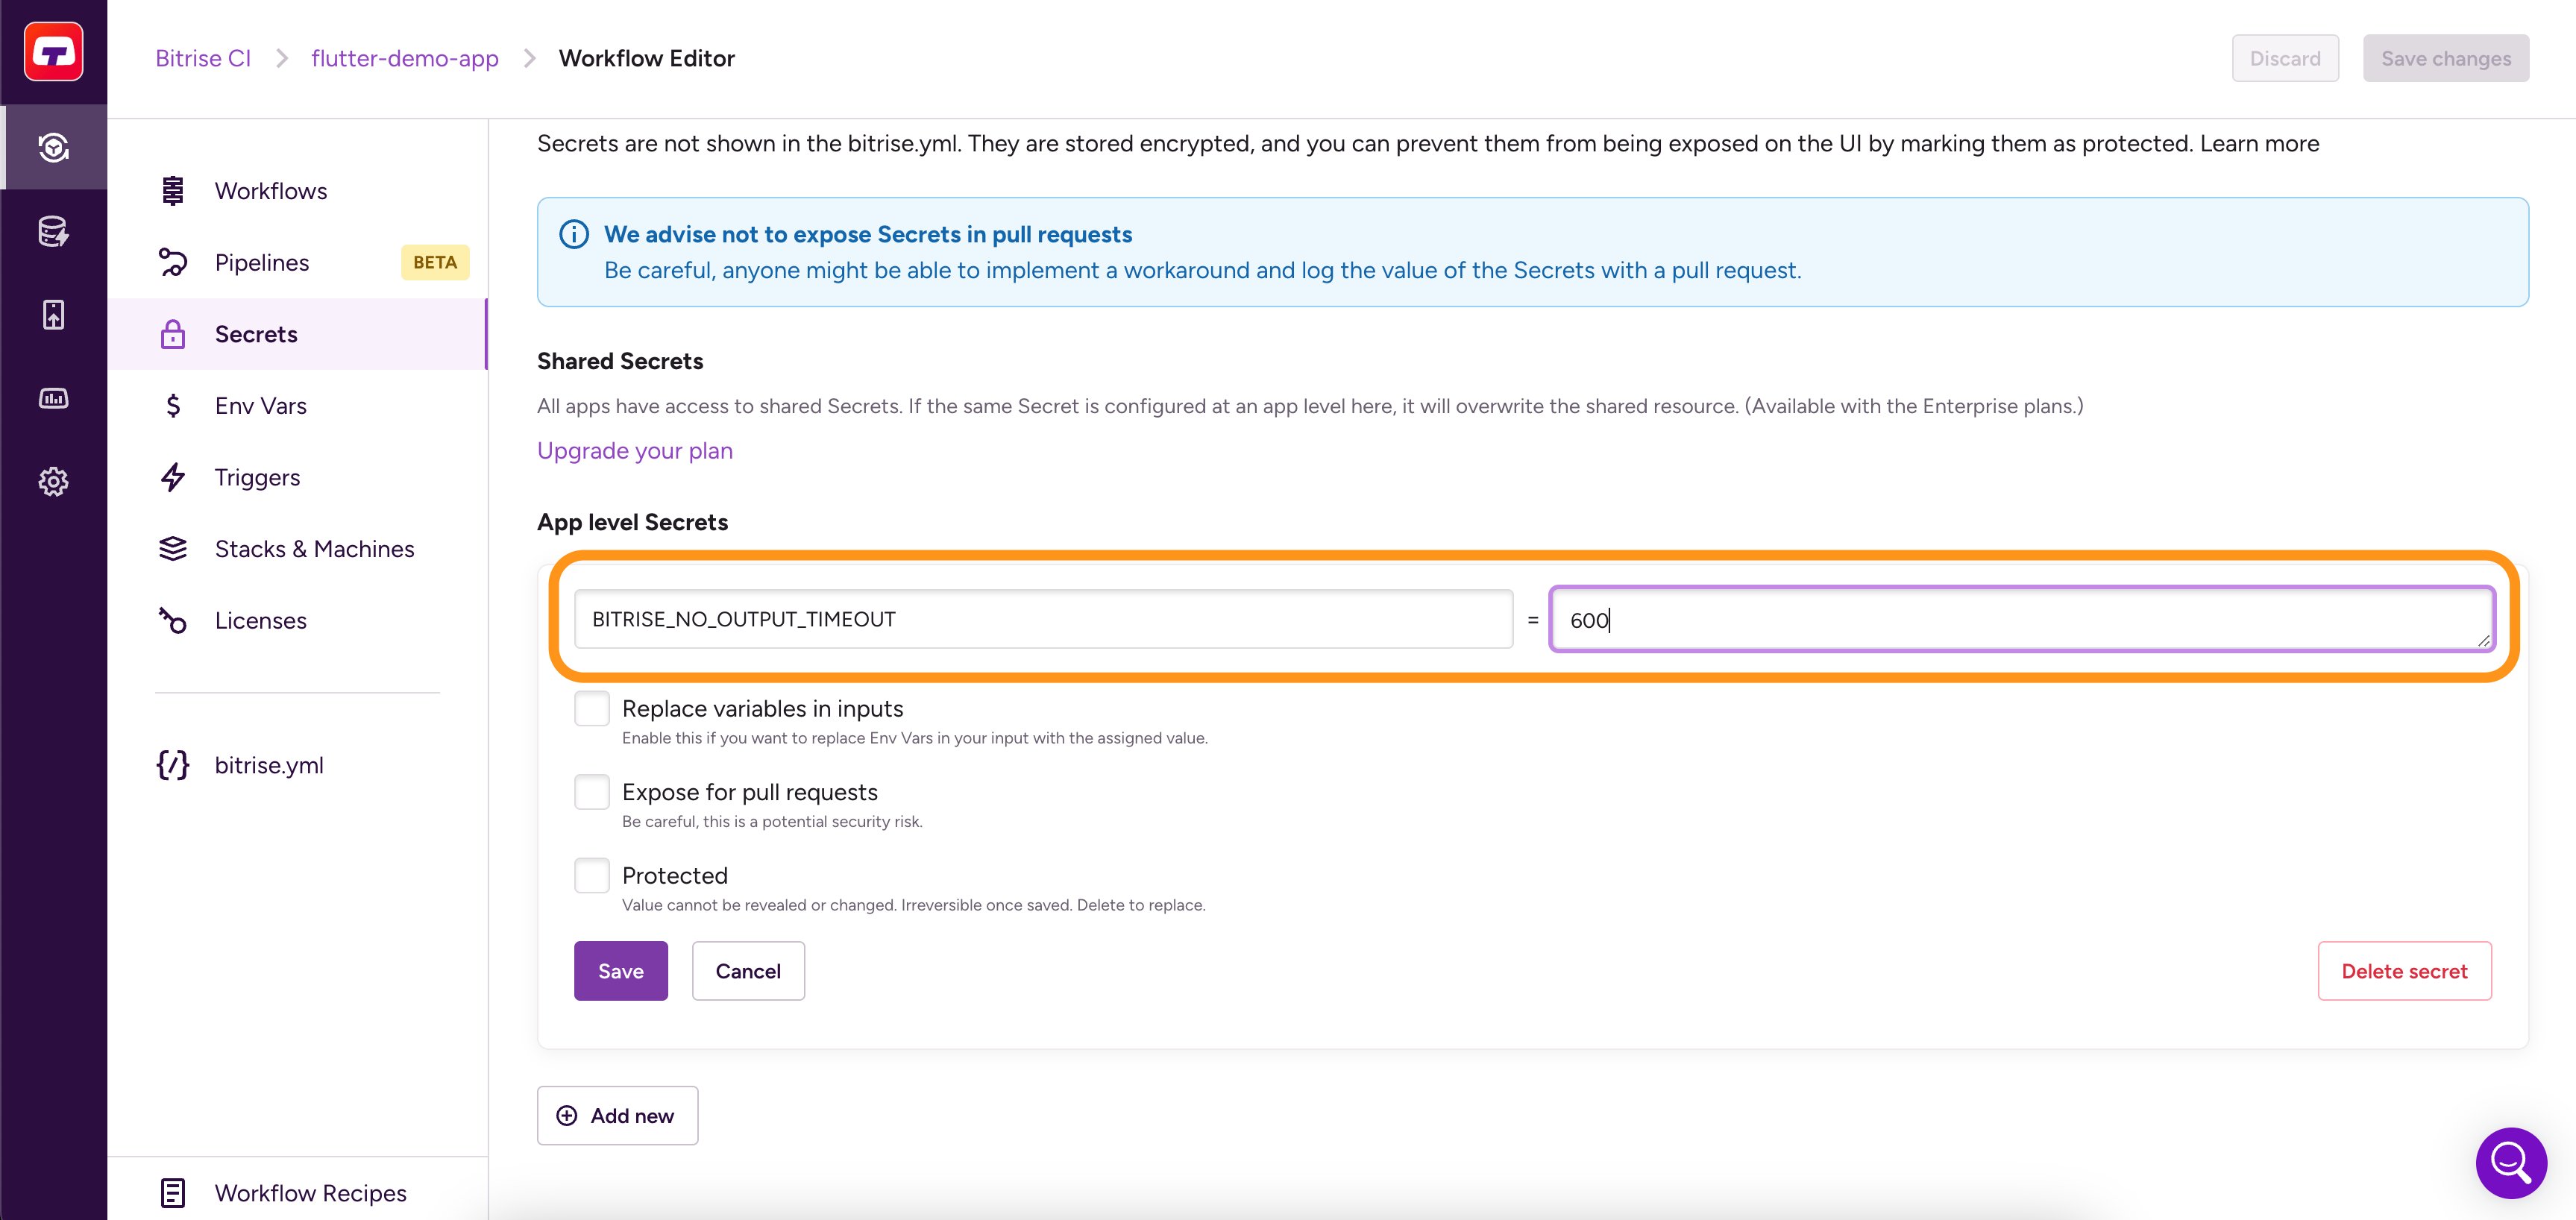
Task: Open the build cache database sidebar icon
Action: tap(53, 231)
